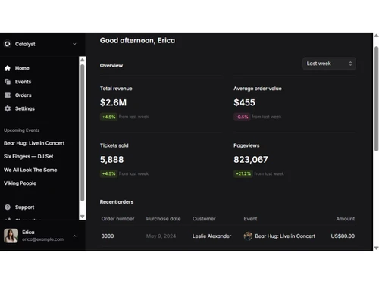Screen dimensions: 379x284
Task: Expand the Erica account menu chevron
Action: (x=74, y=236)
